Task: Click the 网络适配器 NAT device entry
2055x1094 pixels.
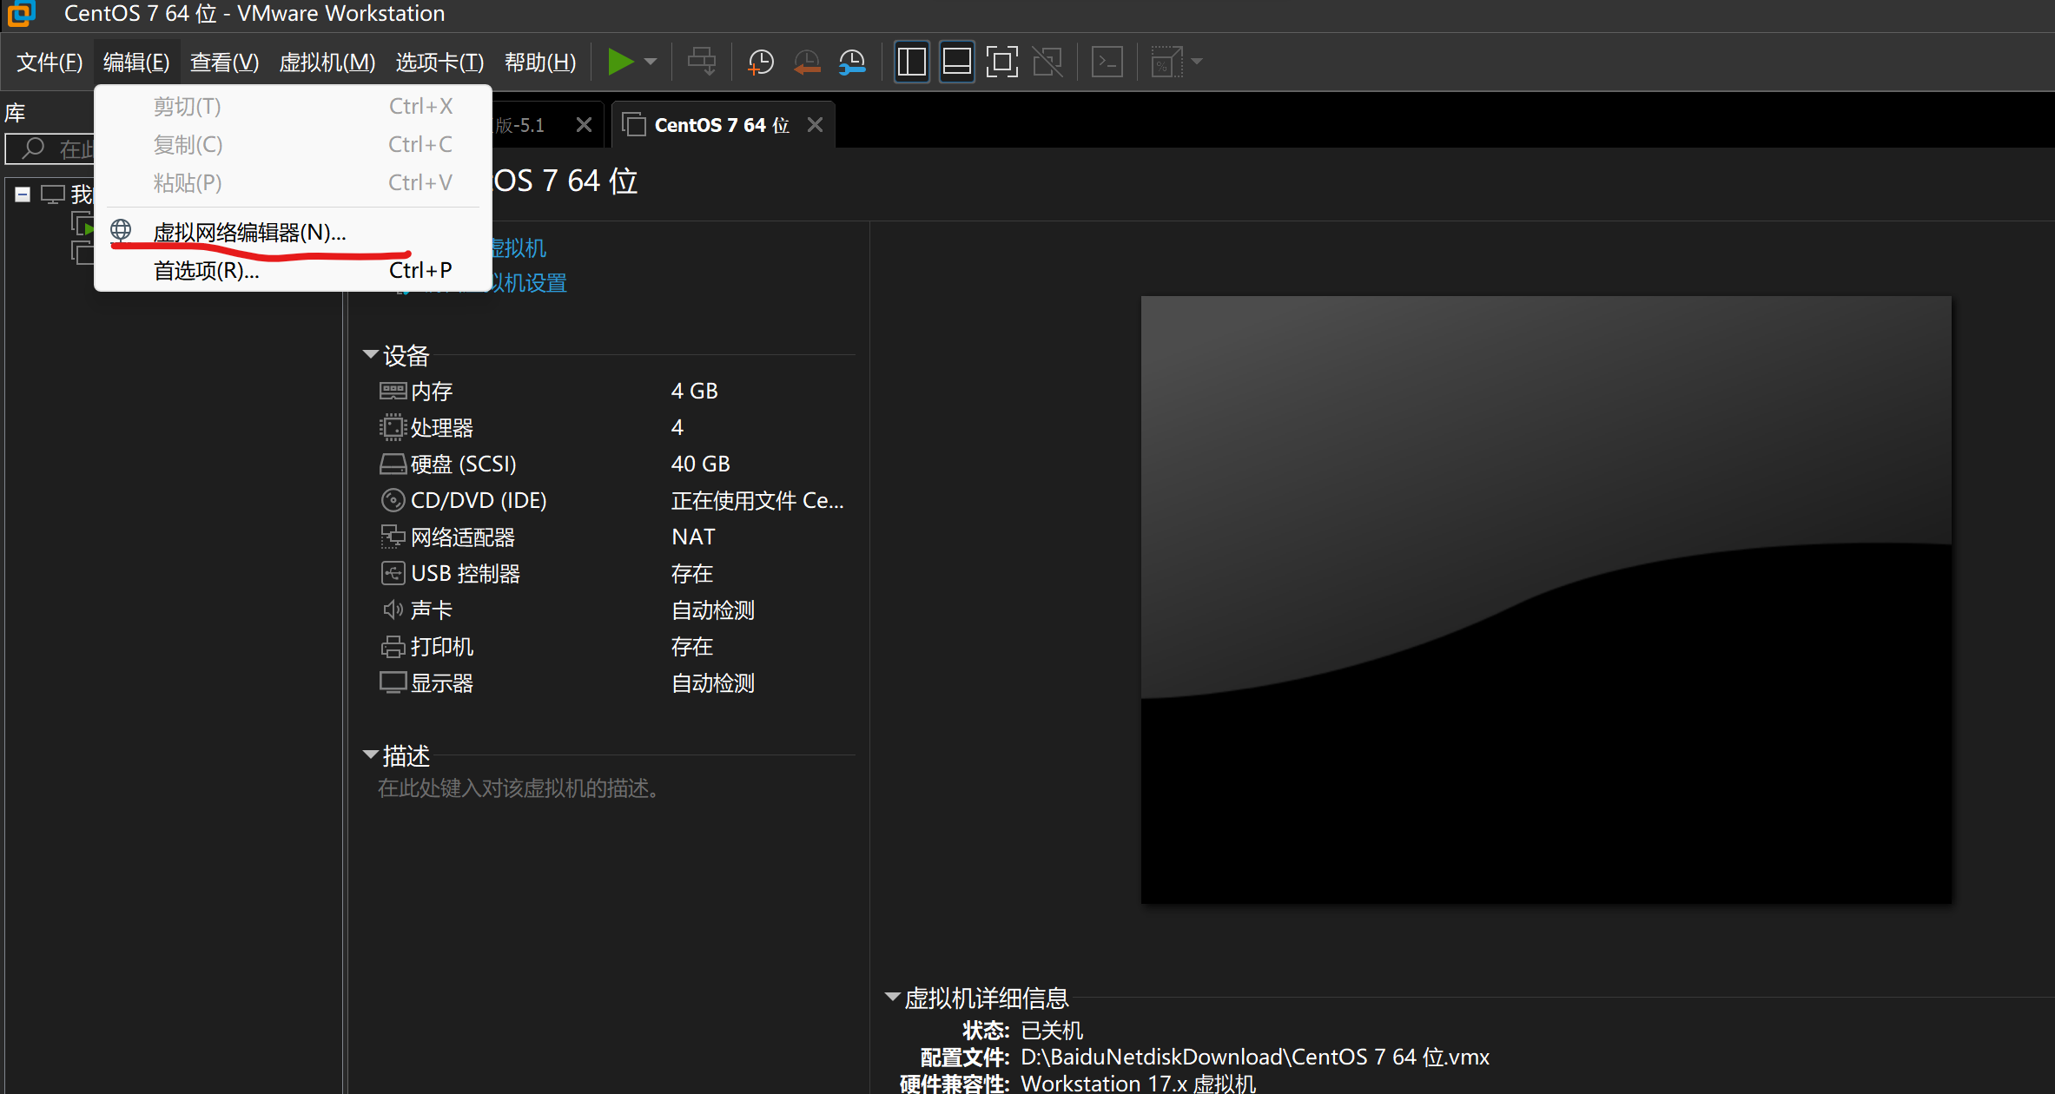Action: click(462, 537)
